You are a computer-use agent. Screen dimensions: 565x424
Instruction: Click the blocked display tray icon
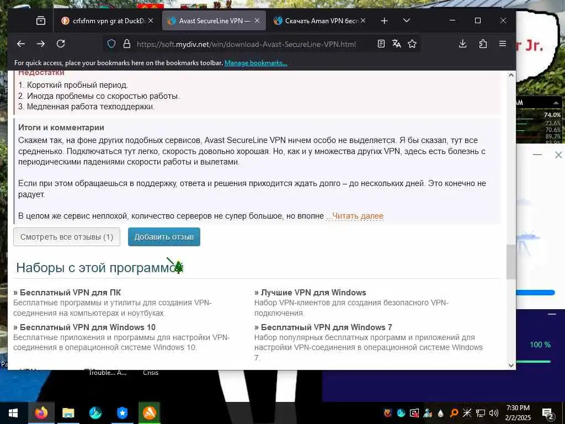[x=414, y=413]
